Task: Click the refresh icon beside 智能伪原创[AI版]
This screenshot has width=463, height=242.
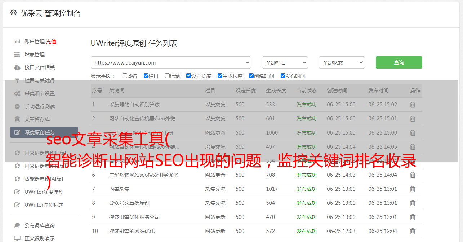Action: 17,179
